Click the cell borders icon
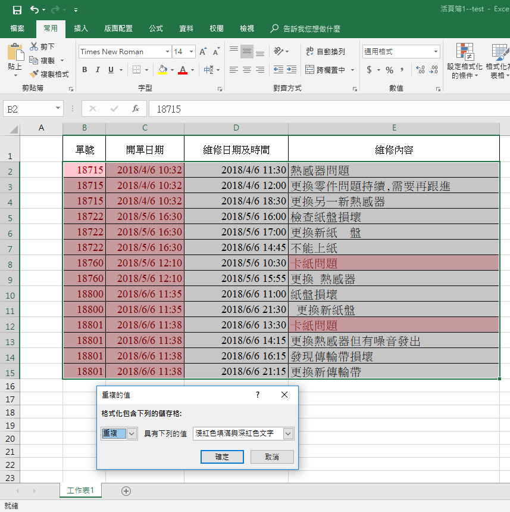The height and width of the screenshot is (512, 510). click(137, 70)
